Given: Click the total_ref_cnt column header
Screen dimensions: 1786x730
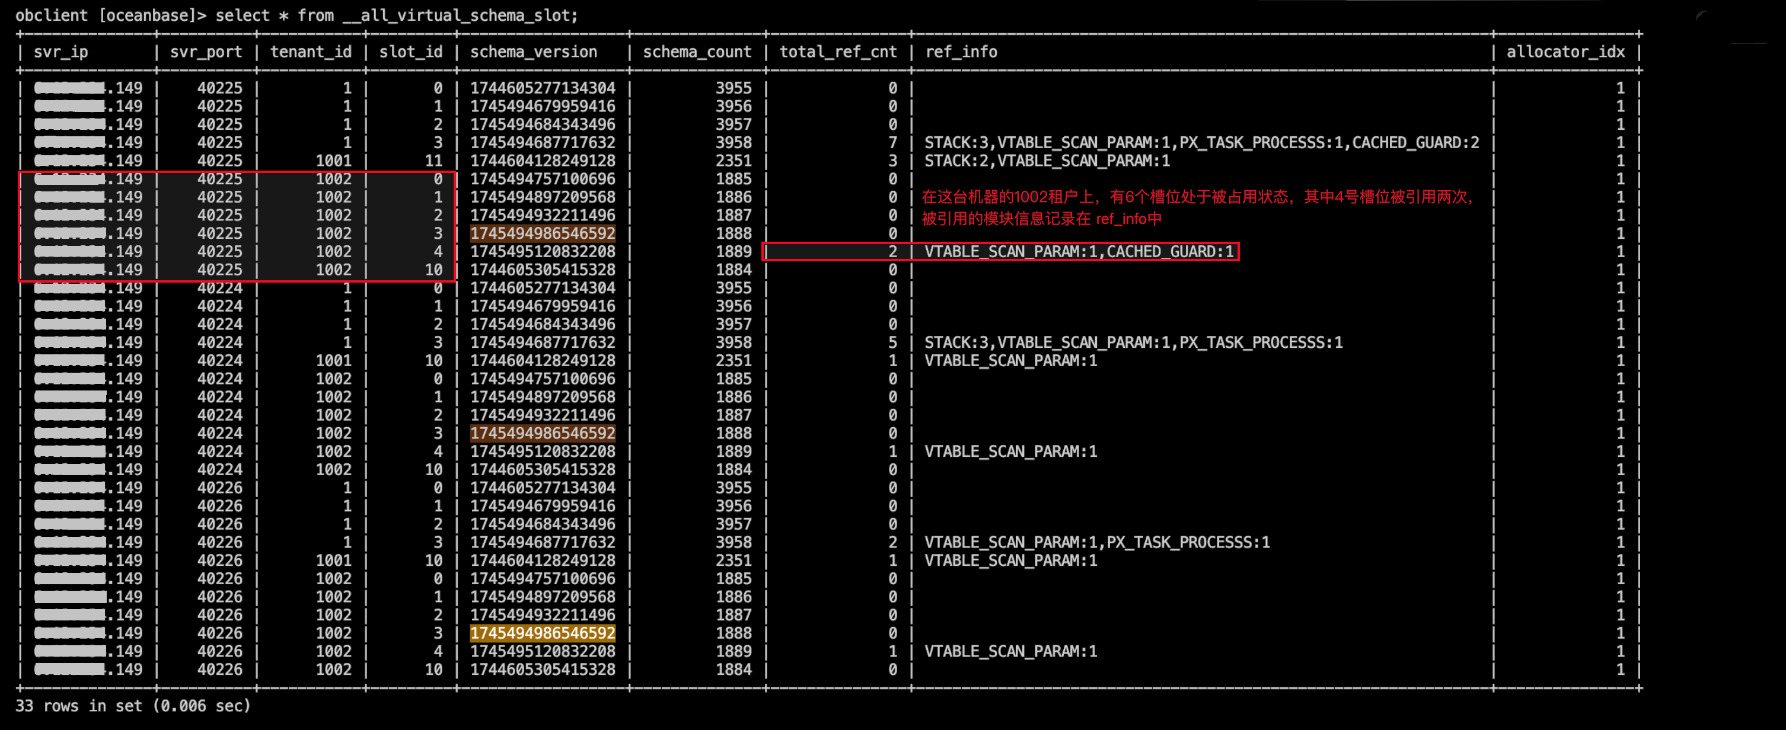Looking at the screenshot, I should [x=837, y=52].
